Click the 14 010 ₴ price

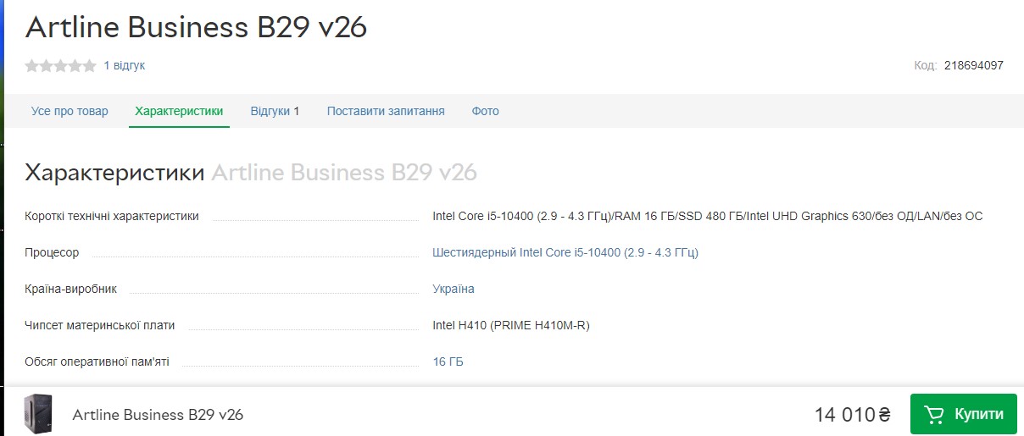853,415
